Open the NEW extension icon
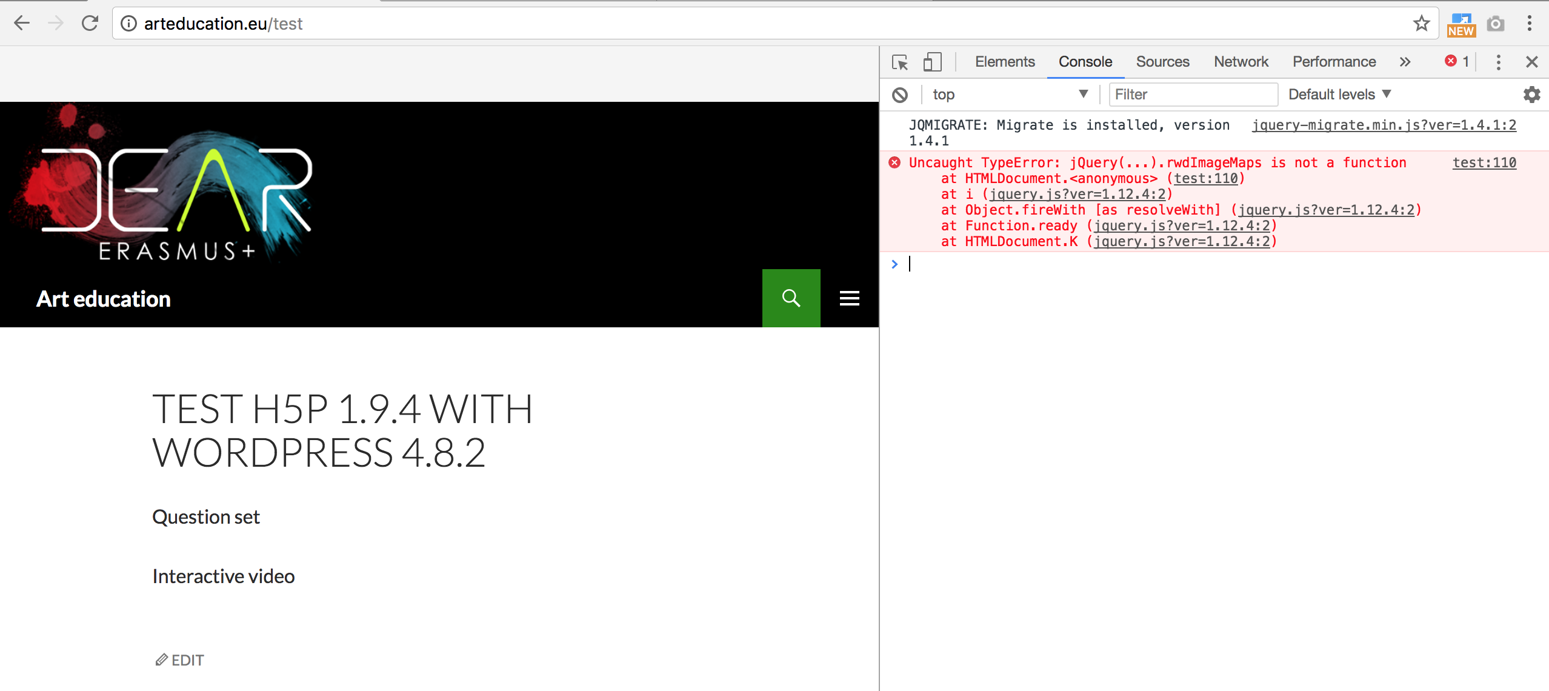This screenshot has height=691, width=1549. [x=1461, y=25]
